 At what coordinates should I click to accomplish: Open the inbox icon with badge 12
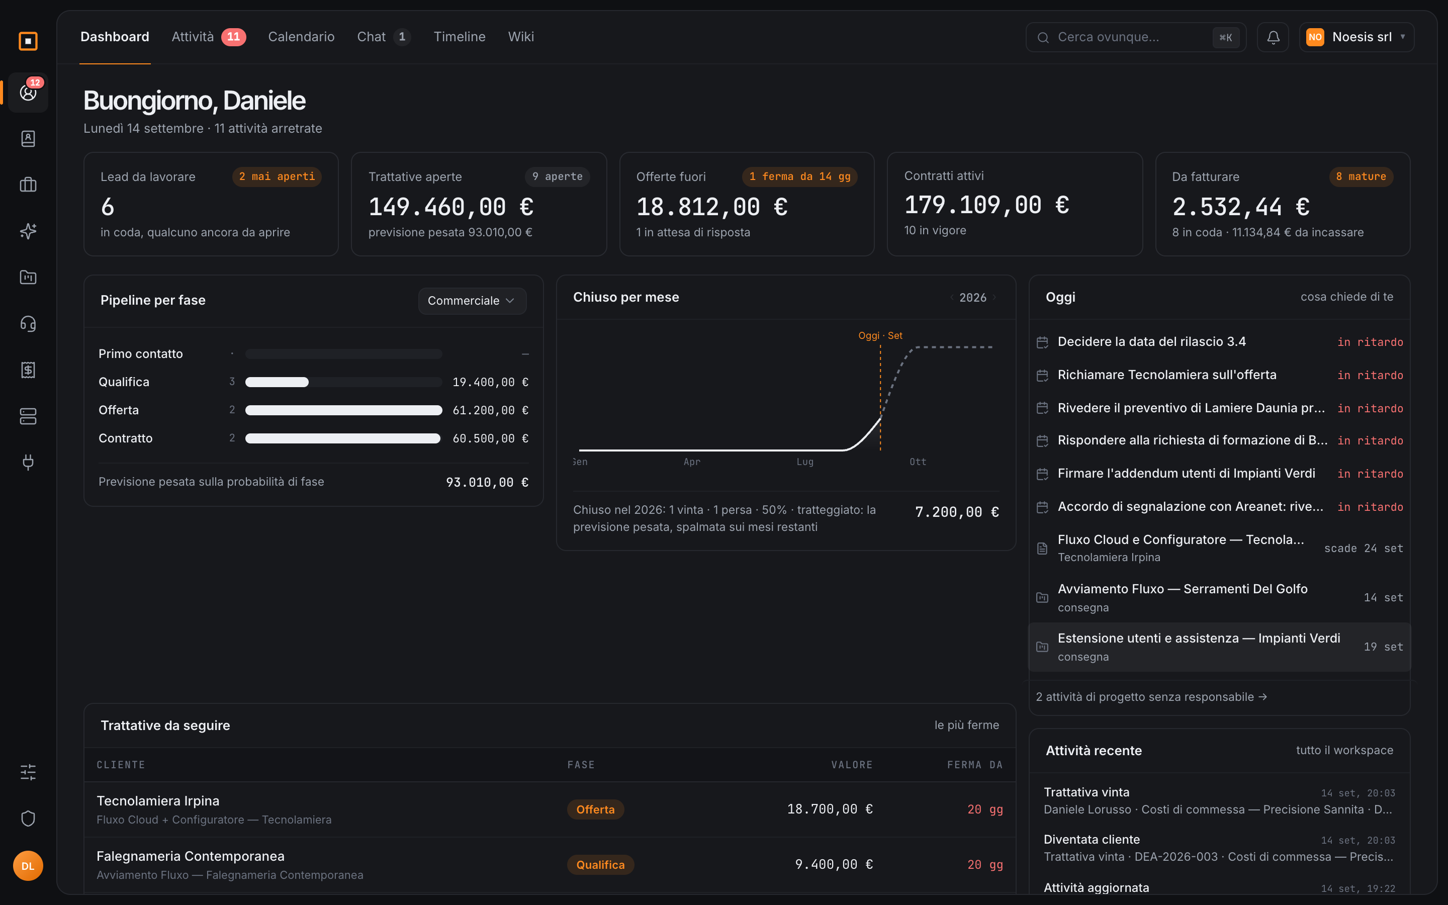pos(28,93)
